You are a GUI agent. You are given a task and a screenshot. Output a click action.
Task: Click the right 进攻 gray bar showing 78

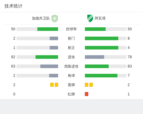(x=95, y=57)
